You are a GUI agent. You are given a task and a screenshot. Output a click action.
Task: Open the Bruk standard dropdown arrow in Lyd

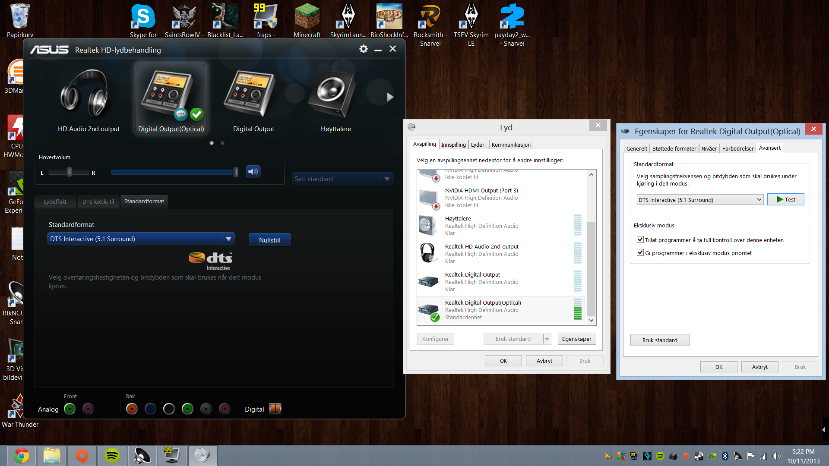click(x=547, y=339)
